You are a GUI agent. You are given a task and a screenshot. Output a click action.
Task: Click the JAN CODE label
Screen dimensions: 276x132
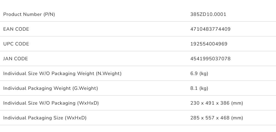pyautogui.click(x=16, y=59)
